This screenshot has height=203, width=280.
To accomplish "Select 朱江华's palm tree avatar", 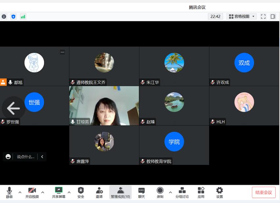I will point(174,62).
